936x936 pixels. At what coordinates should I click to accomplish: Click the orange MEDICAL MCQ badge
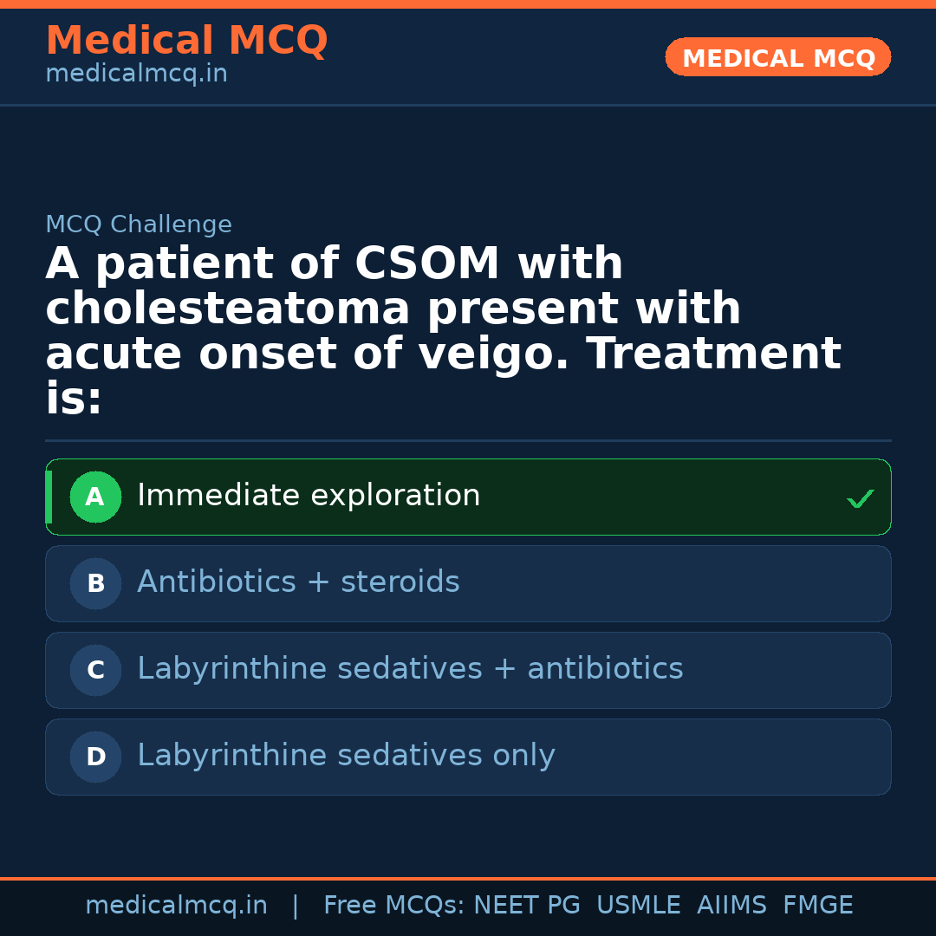pyautogui.click(x=777, y=58)
